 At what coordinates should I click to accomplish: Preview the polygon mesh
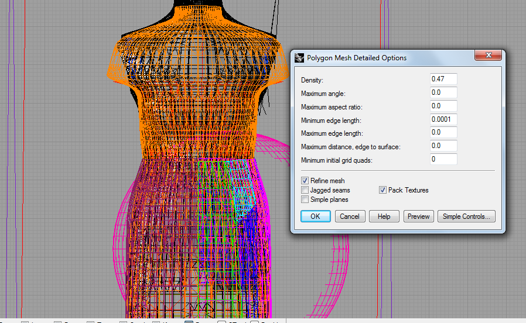tap(418, 217)
